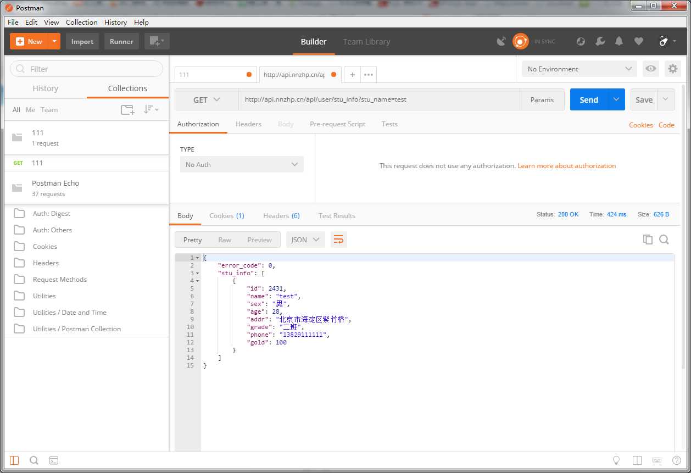This screenshot has width=691, height=473.
Task: Switch to Builder view
Action: 314,42
